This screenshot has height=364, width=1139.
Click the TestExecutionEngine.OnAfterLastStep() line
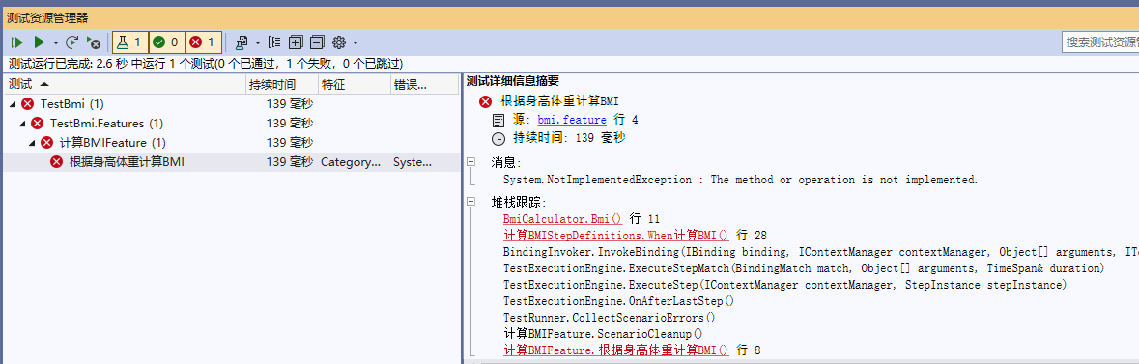(618, 301)
